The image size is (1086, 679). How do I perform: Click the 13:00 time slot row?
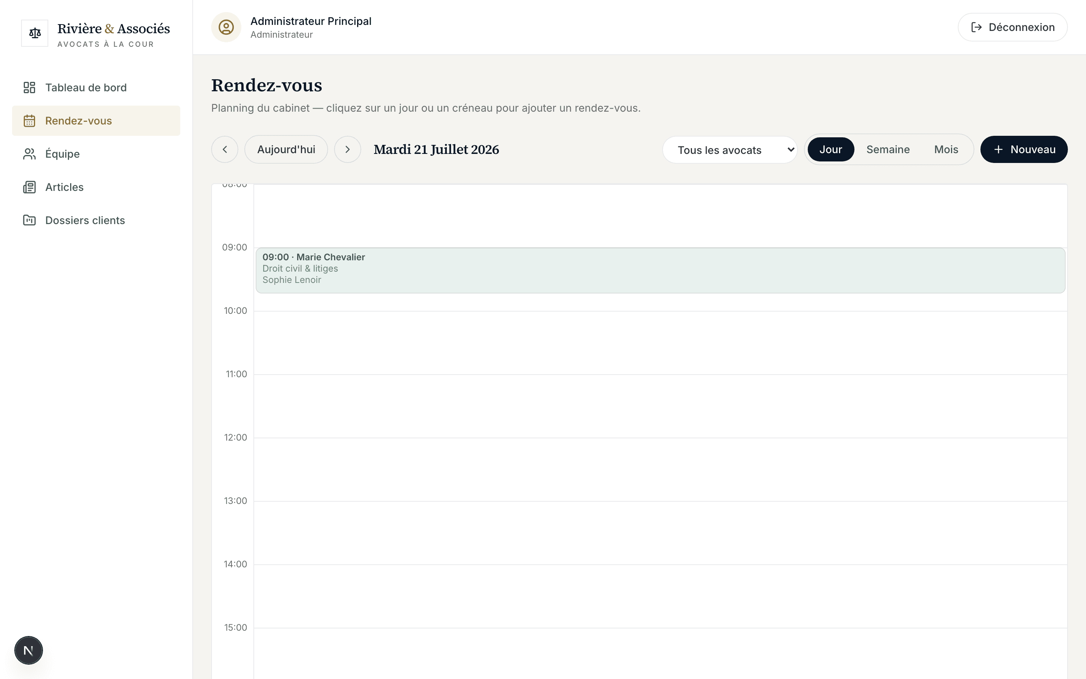pyautogui.click(x=661, y=533)
